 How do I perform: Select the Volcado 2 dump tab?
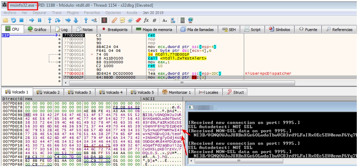[49, 92]
